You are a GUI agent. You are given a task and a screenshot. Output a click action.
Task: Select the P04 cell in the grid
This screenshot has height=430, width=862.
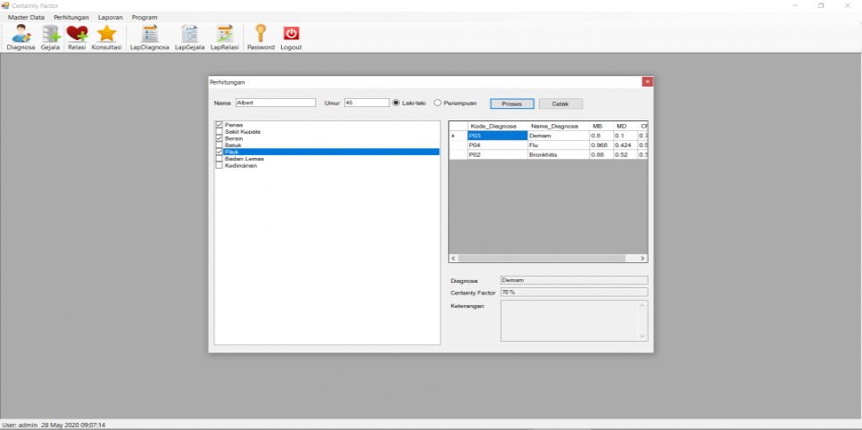(498, 145)
